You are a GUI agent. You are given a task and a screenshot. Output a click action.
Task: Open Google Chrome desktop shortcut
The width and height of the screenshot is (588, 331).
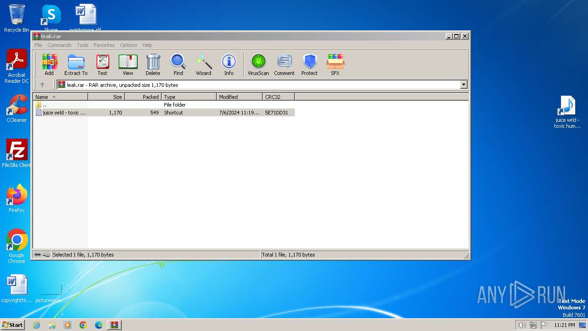[17, 246]
